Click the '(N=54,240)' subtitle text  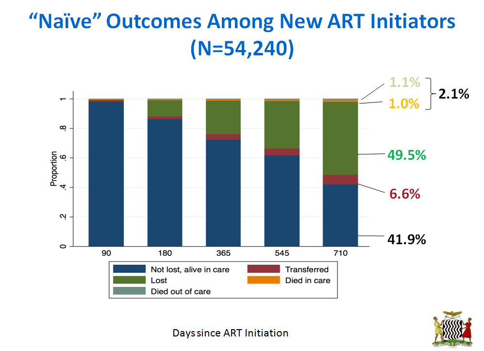click(242, 49)
